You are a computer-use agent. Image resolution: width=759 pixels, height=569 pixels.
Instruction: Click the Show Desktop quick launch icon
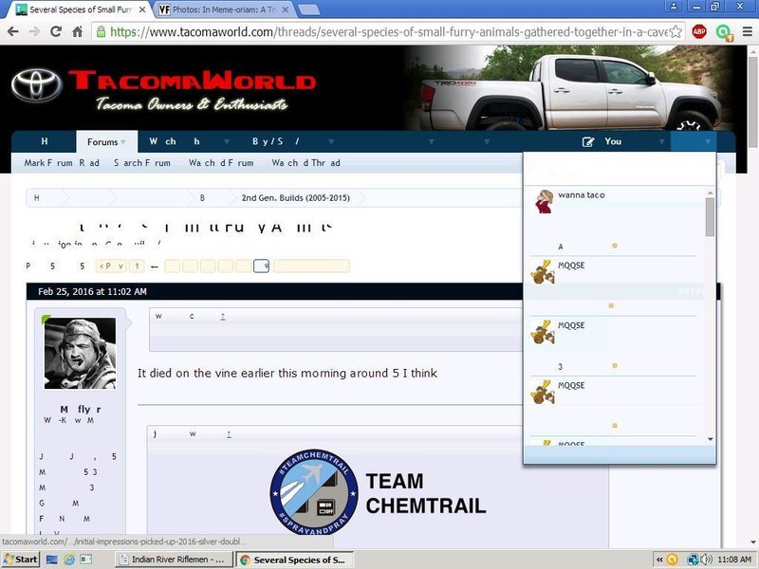pyautogui.click(x=52, y=560)
